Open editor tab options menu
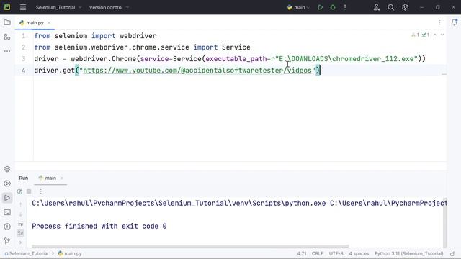The image size is (461, 259). pos(440,22)
